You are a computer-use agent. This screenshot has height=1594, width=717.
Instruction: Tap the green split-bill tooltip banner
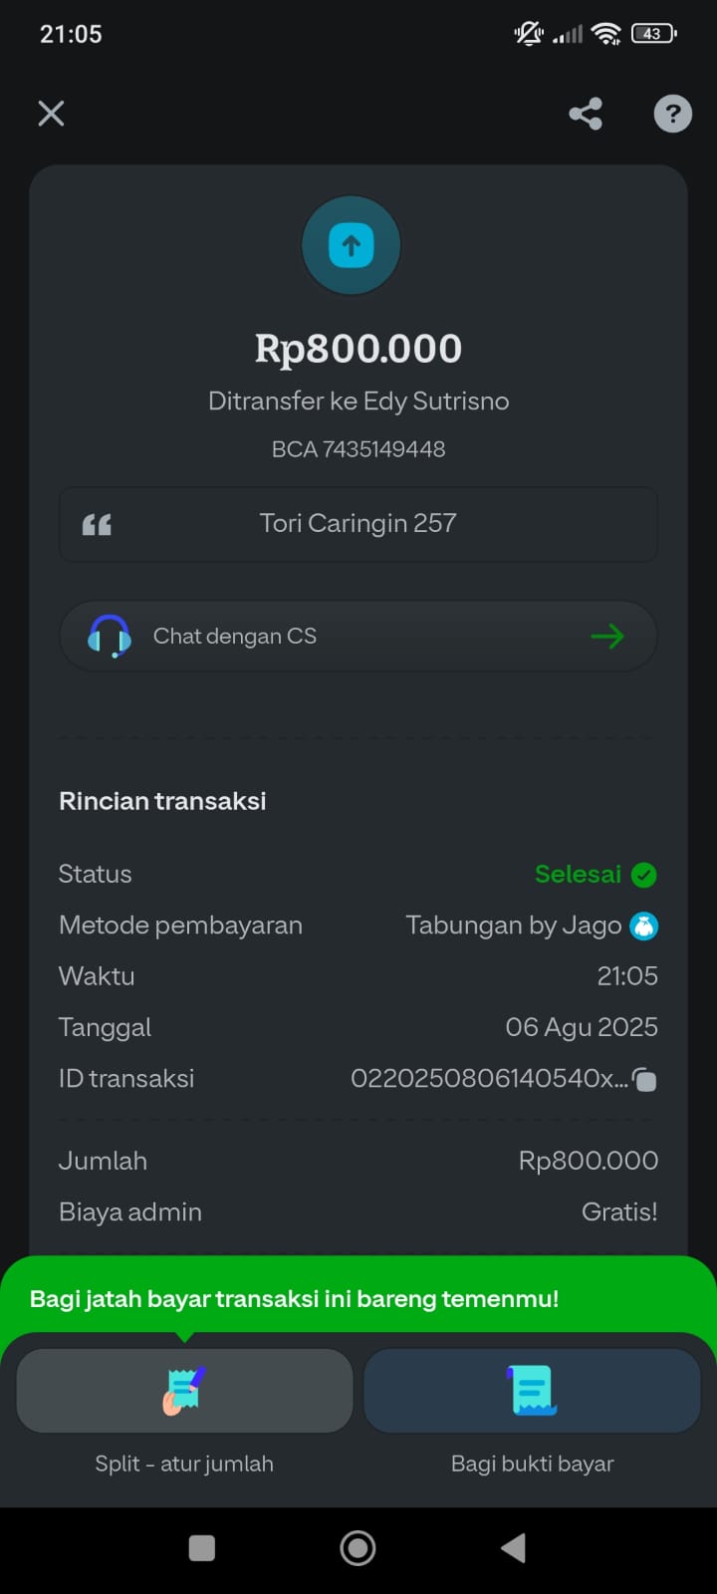295,1298
